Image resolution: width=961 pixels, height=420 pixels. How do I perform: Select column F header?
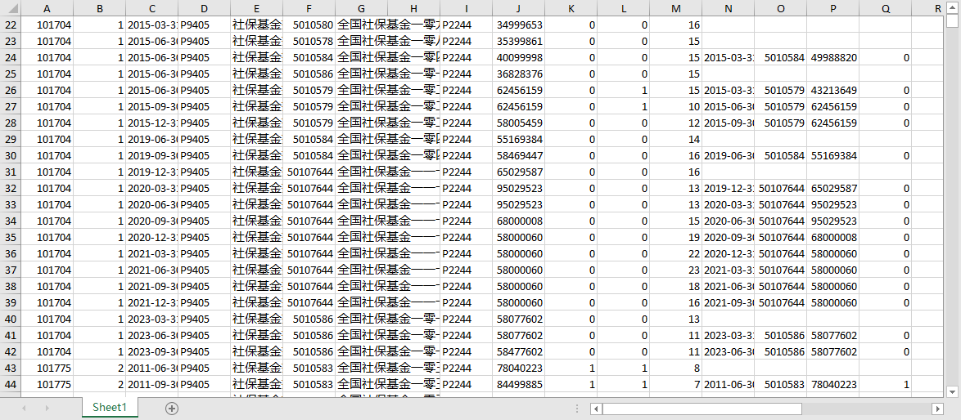point(309,8)
